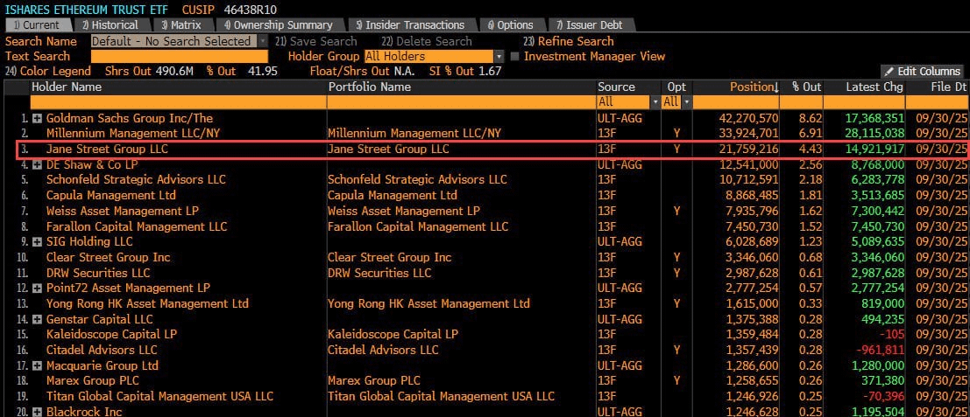The image size is (970, 417).
Task: Click the Text Search input field
Action: click(180, 56)
